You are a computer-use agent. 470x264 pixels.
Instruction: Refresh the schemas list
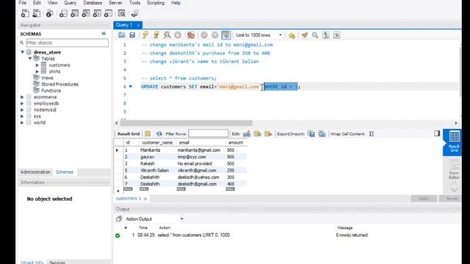[x=104, y=34]
